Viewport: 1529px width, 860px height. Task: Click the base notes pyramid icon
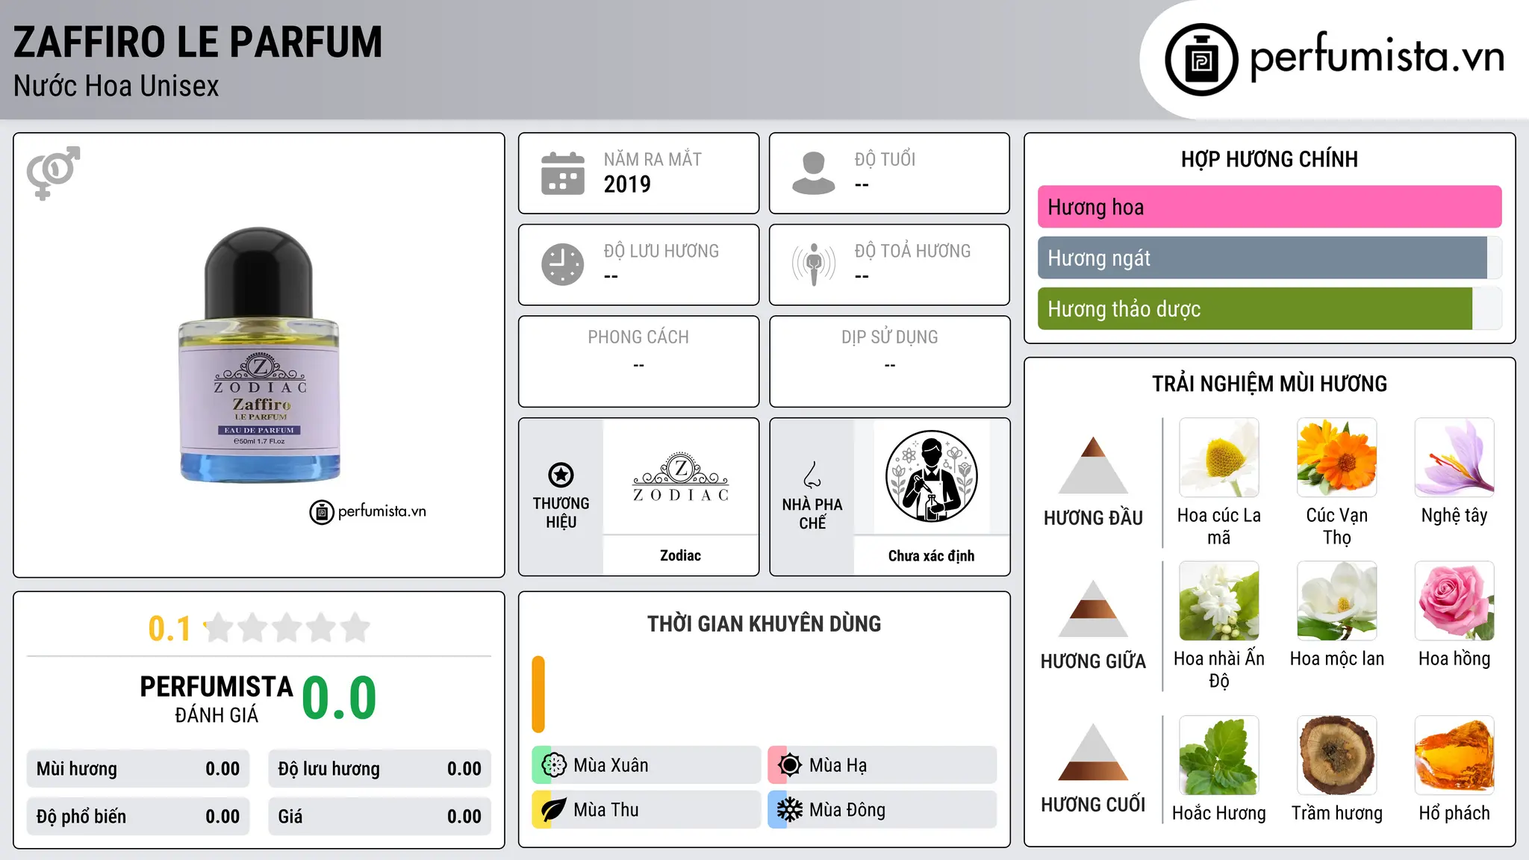[1093, 752]
